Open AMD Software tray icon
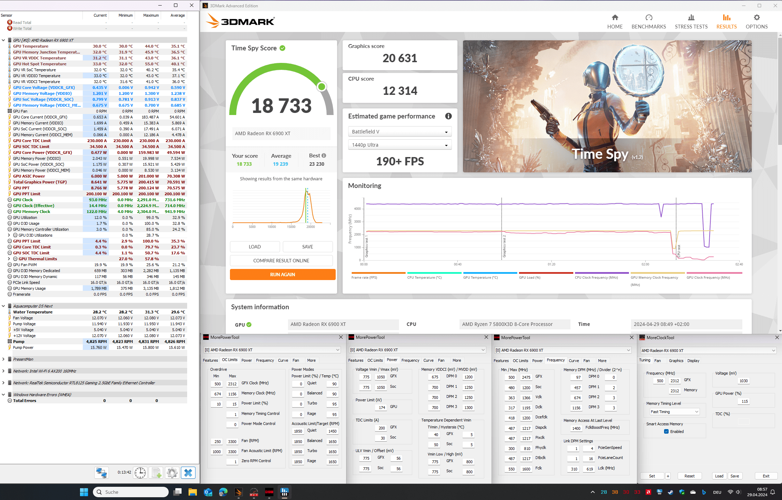782x500 pixels. pyautogui.click(x=648, y=492)
